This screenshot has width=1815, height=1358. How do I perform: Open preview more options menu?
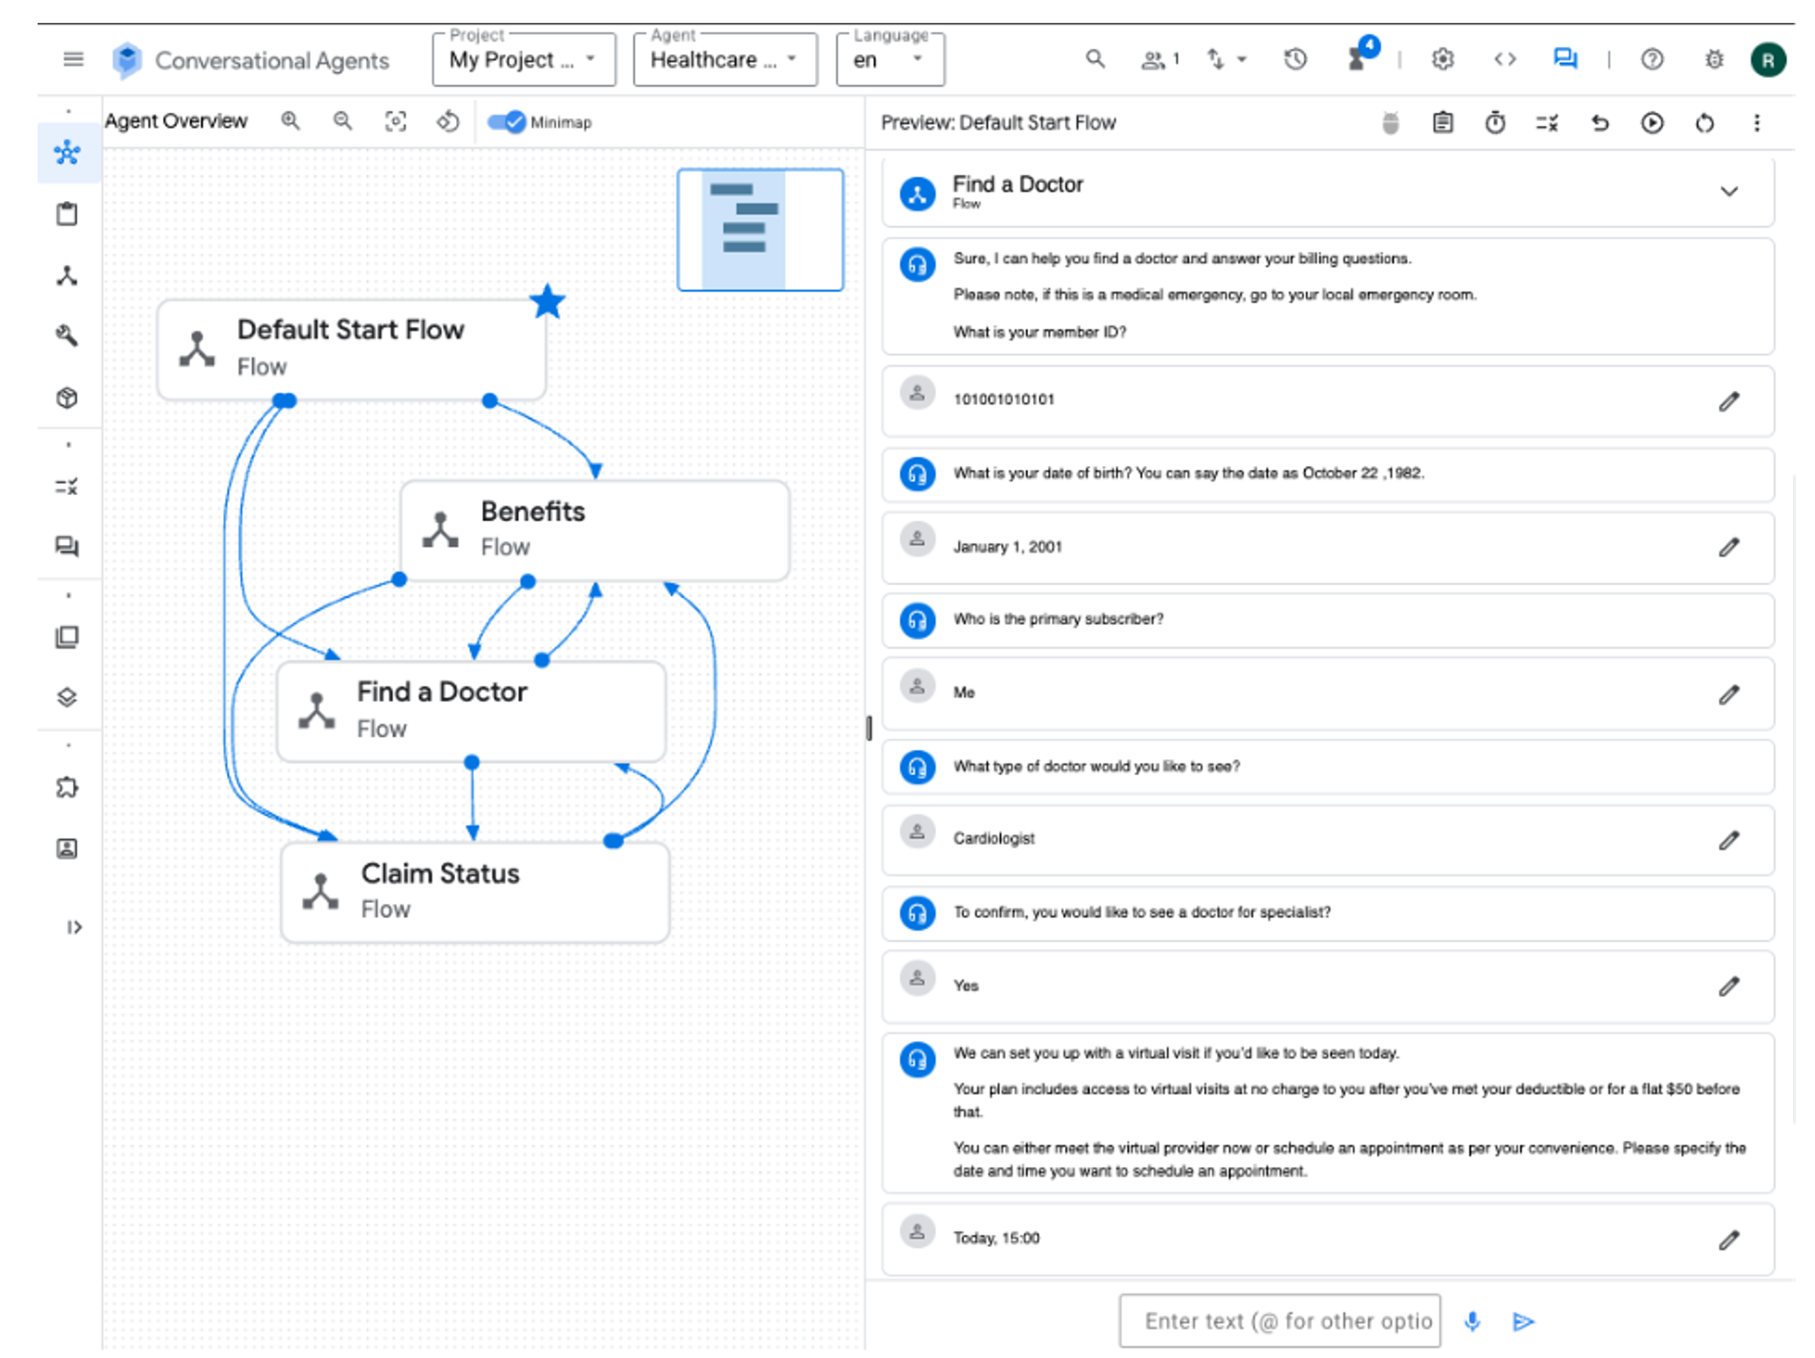click(1757, 123)
